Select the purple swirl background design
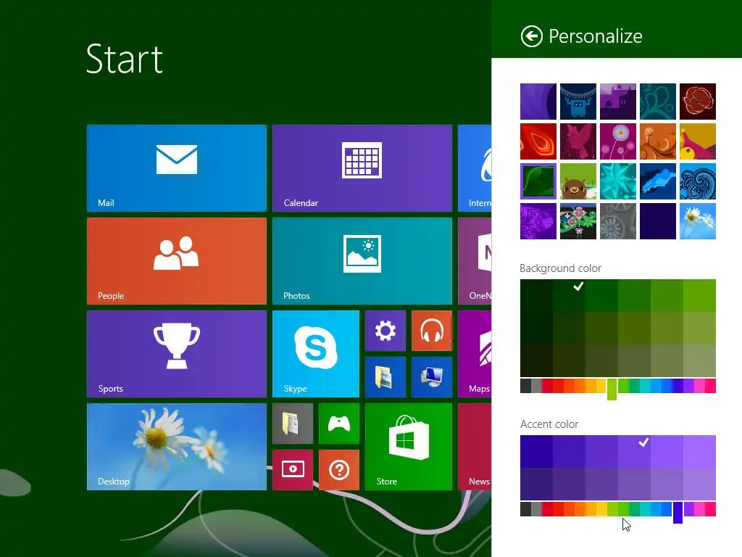The image size is (742, 557). coord(538,102)
